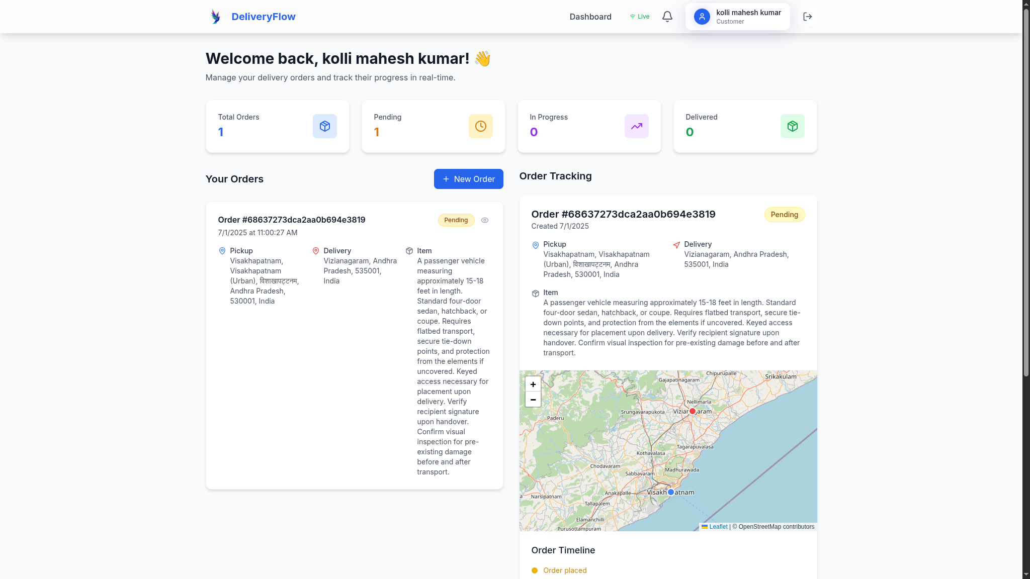This screenshot has width=1030, height=579.
Task: Select the order card title in Your Orders
Action: (291, 220)
